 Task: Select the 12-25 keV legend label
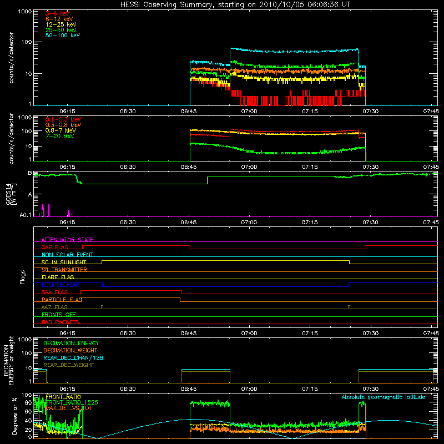click(61, 24)
